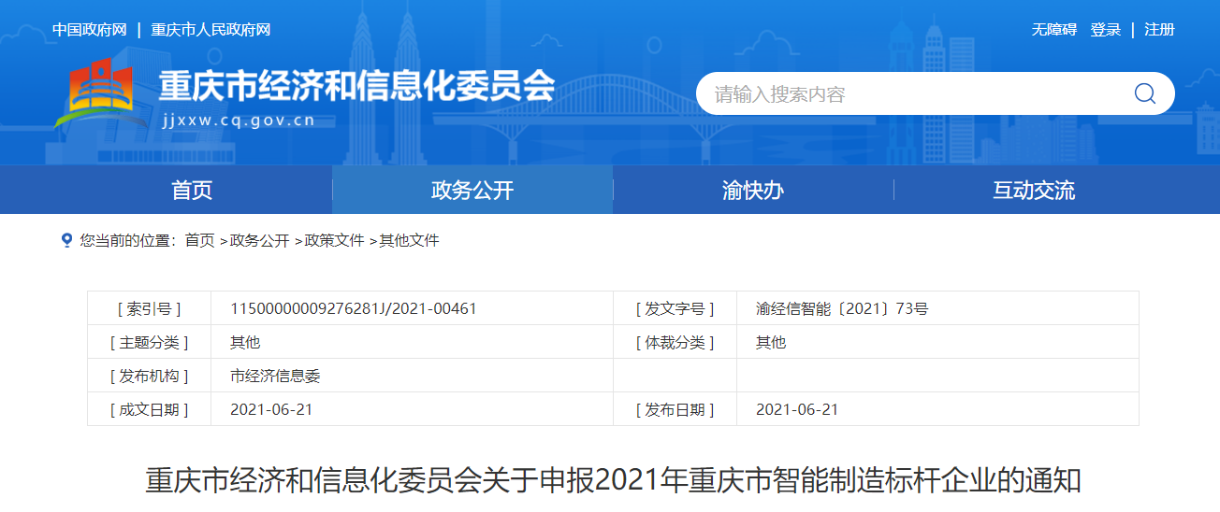The image size is (1220, 512).
Task: Navigate to 其他文件 in the breadcrumb
Action: pyautogui.click(x=409, y=240)
